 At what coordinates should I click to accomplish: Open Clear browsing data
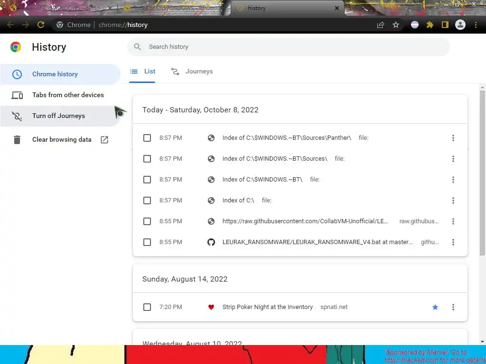point(60,140)
